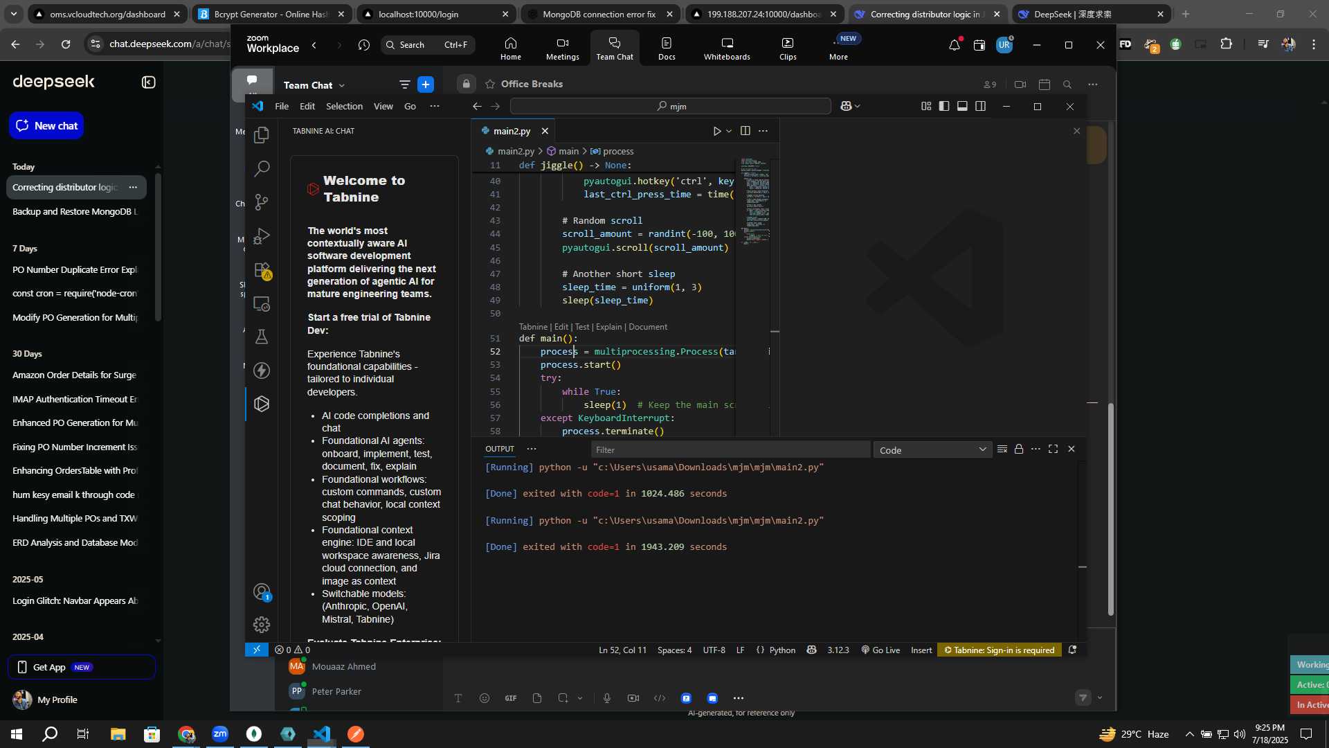
Task: Open the View menu in VS Code
Action: coord(383,106)
